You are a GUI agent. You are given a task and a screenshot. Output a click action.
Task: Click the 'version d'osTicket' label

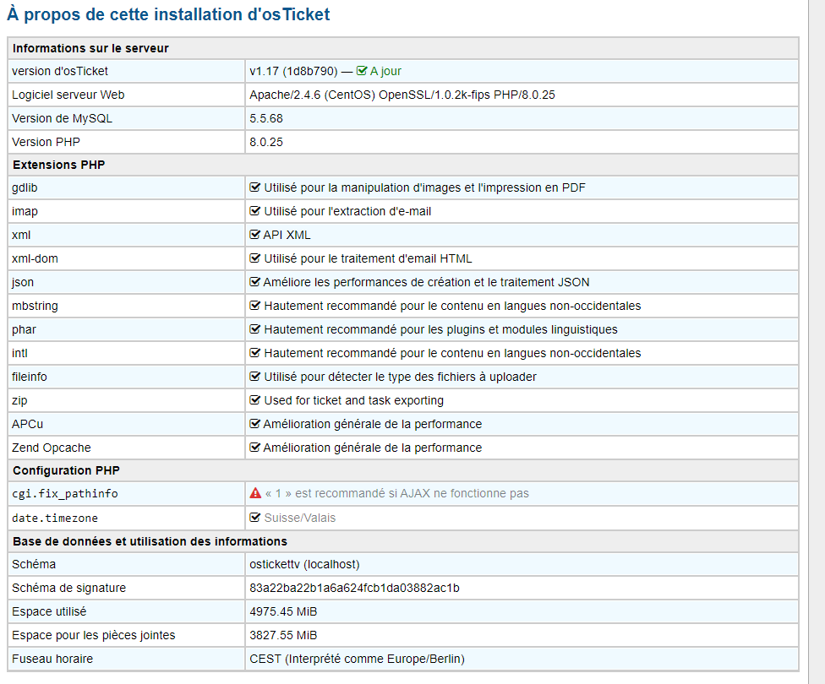pyautogui.click(x=60, y=72)
